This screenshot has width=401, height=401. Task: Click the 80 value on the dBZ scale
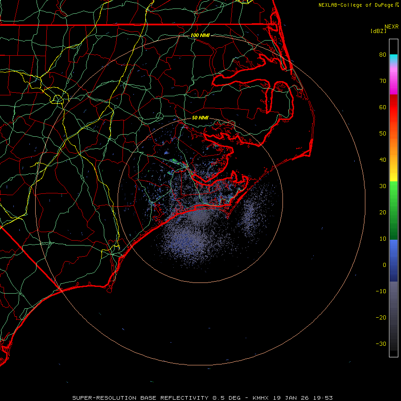tap(383, 55)
